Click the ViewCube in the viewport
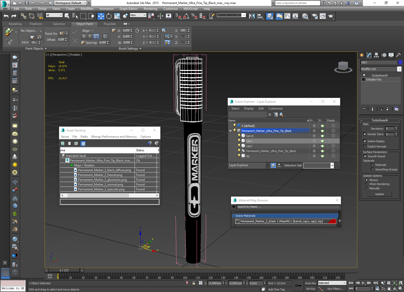The height and width of the screenshot is (292, 404). pyautogui.click(x=343, y=67)
